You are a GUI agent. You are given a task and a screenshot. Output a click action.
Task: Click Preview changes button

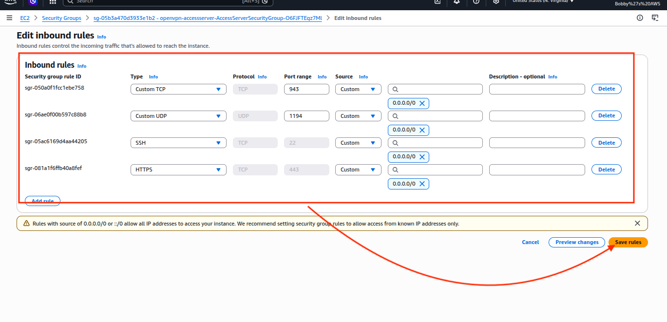(577, 242)
